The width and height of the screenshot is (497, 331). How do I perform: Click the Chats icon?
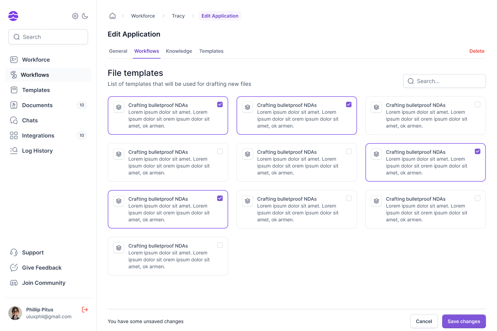coord(14,120)
